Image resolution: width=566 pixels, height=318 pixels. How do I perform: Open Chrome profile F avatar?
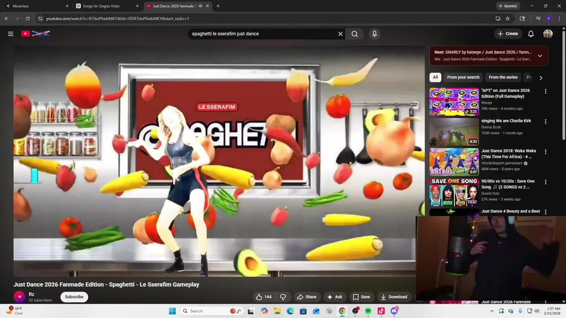point(549,19)
